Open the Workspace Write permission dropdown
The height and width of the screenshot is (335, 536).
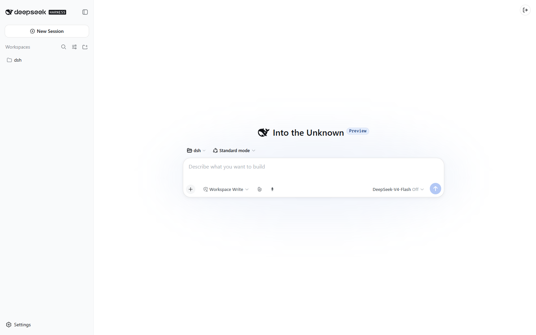click(x=226, y=189)
